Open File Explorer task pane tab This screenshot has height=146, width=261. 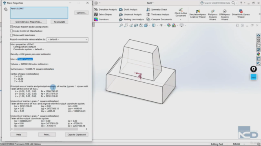point(258,45)
